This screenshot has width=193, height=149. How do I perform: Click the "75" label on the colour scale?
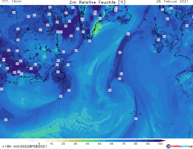pyautogui.click(x=123, y=144)
